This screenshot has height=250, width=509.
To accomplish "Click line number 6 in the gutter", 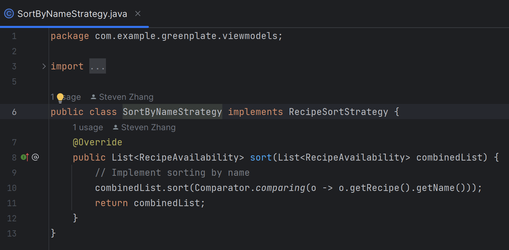I will click(14, 112).
